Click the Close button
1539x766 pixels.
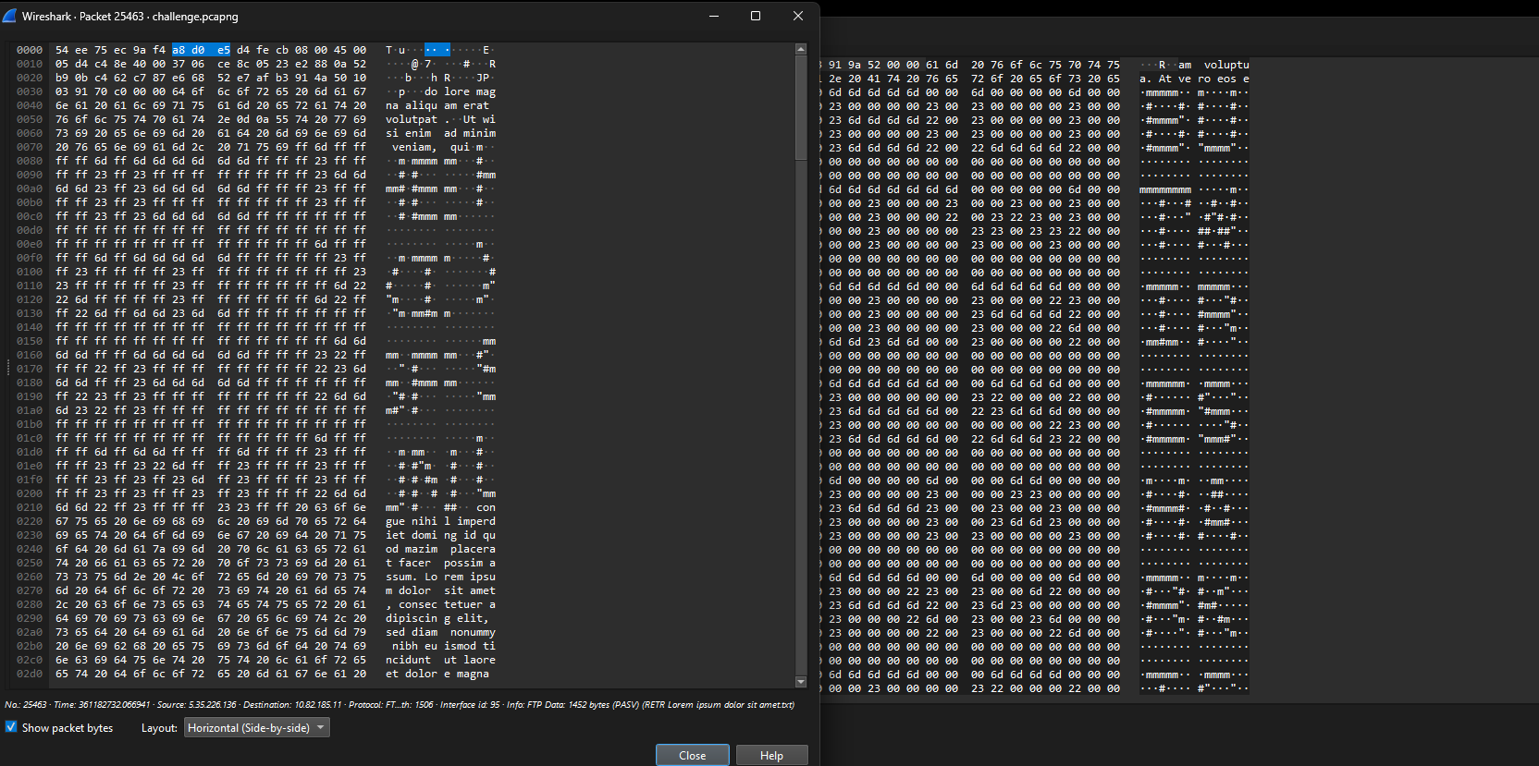click(692, 755)
